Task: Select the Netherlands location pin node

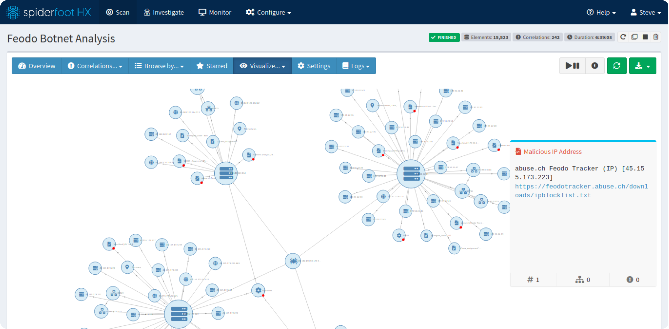Action: click(240, 129)
